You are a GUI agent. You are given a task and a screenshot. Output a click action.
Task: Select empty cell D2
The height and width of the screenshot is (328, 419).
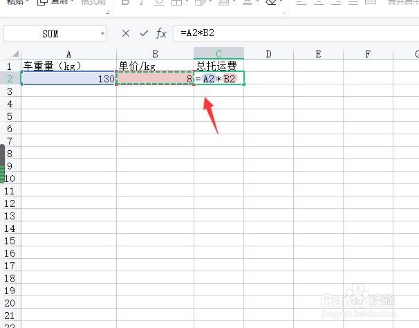click(x=268, y=78)
